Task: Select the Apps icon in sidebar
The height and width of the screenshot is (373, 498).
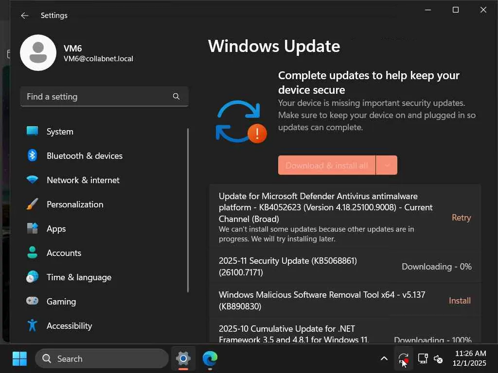Action: coord(32,228)
